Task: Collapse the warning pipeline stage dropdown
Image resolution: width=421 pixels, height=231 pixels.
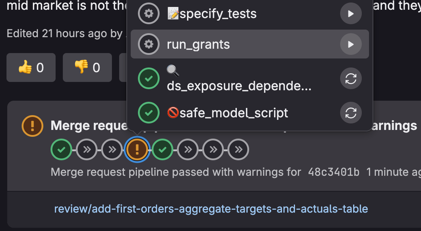Action: click(137, 149)
